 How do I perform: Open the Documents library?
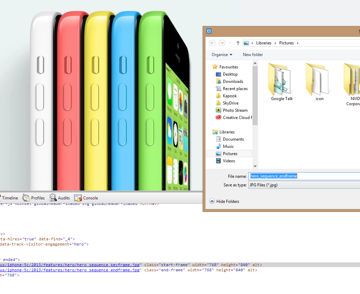tap(233, 139)
